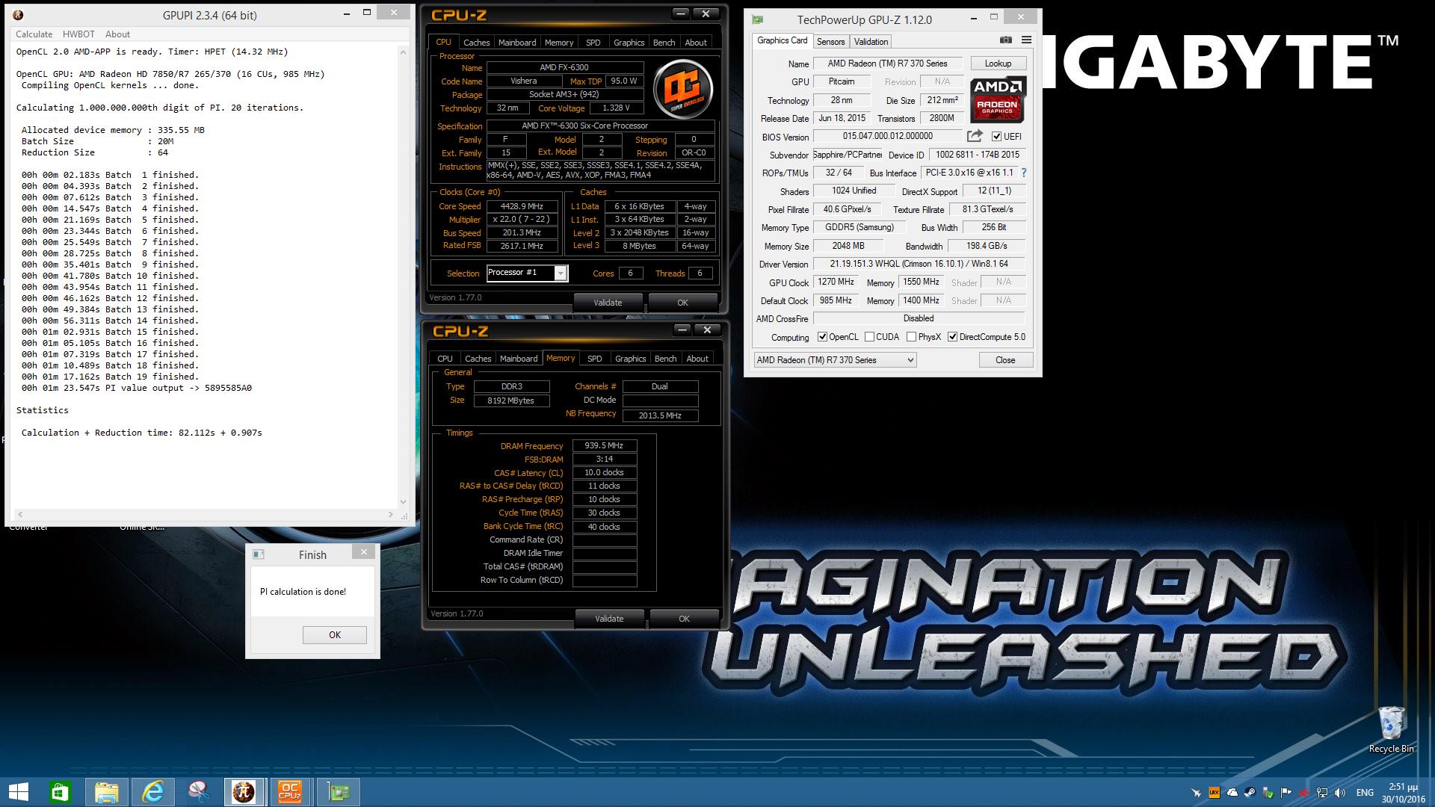Image resolution: width=1435 pixels, height=807 pixels.
Task: Click the volume speaker tray icon
Action: pyautogui.click(x=1340, y=793)
